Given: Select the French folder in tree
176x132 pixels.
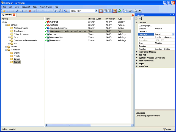Looking at the screenshot, I should [16, 56].
